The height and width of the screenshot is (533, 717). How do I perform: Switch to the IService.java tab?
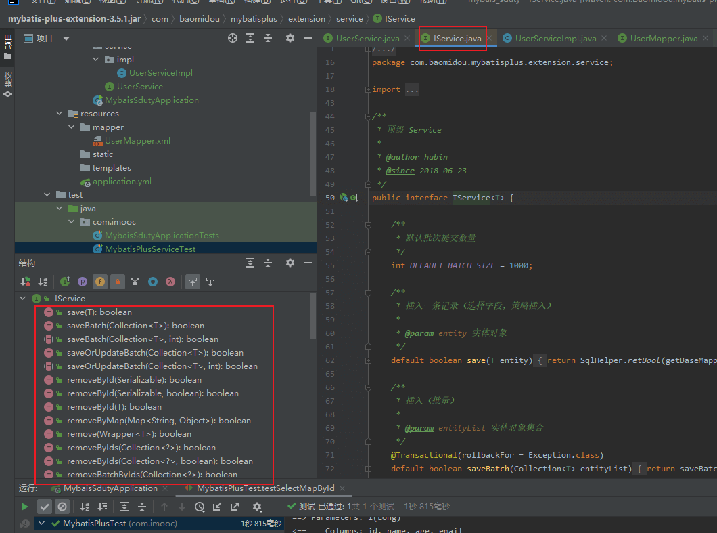457,39
